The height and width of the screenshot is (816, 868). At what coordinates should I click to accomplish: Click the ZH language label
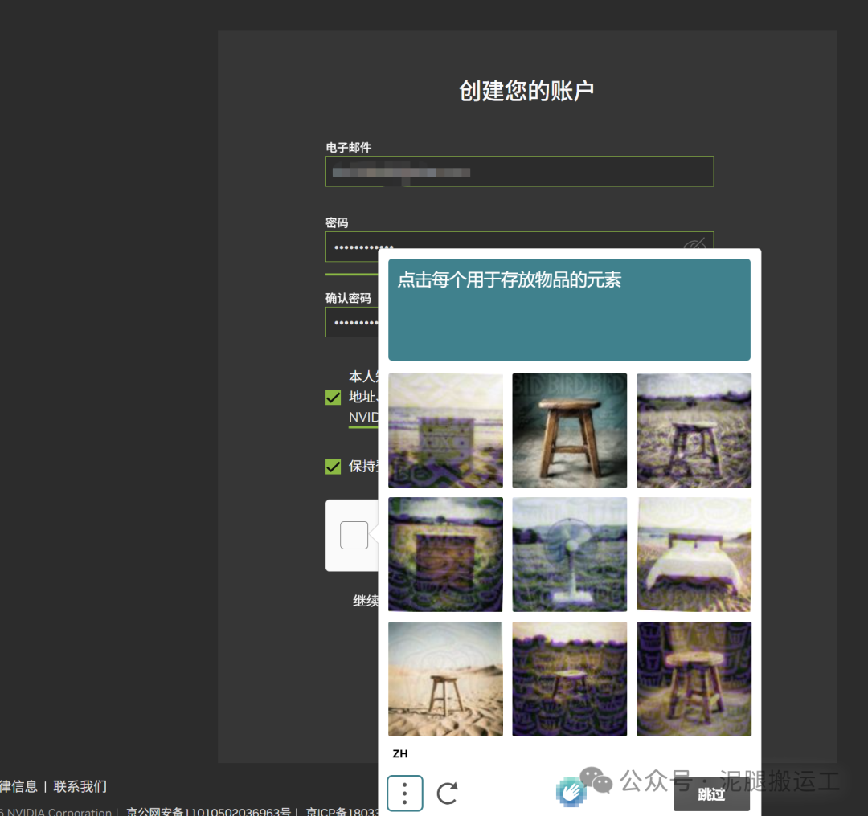click(x=400, y=753)
